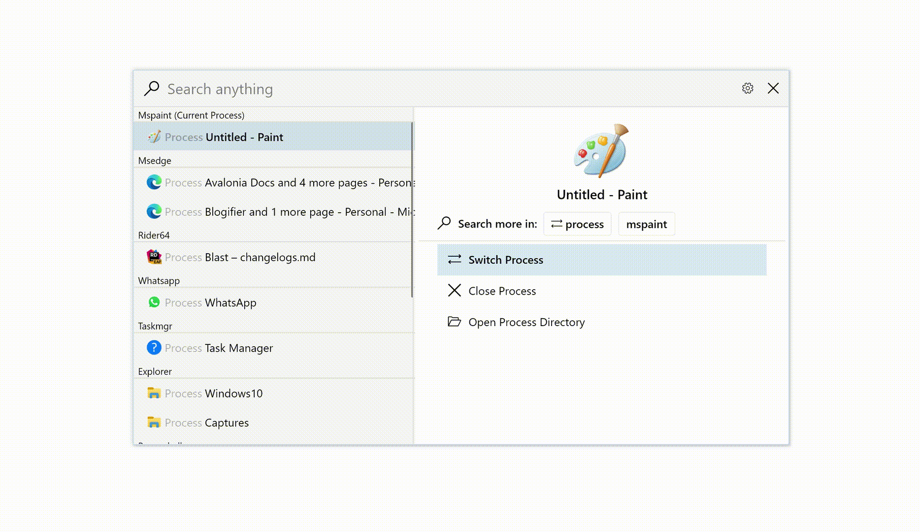Select the Untitled - Paint process row

tap(273, 137)
